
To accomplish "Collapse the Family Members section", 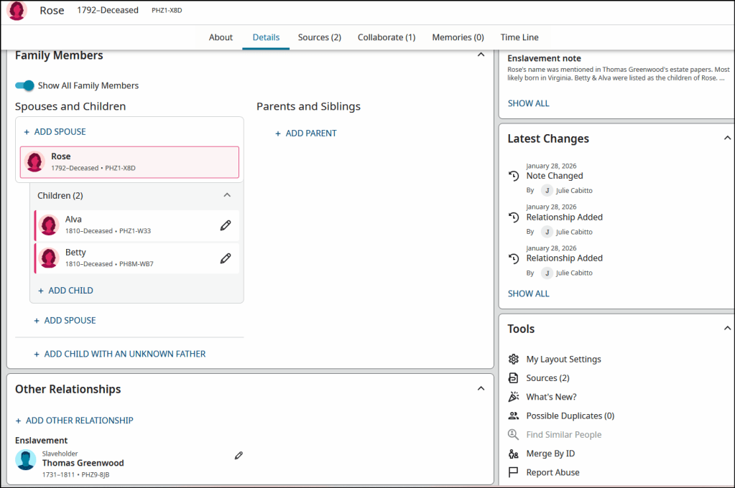I will [481, 55].
